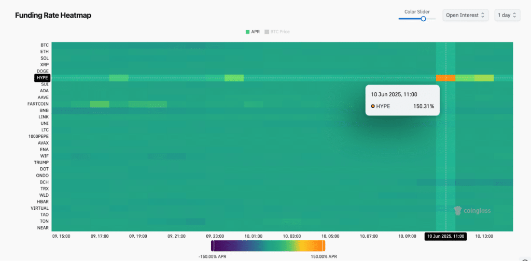Click the left handle of the APR color range bar
Image resolution: width=531 pixels, height=261 pixels.
point(212,245)
